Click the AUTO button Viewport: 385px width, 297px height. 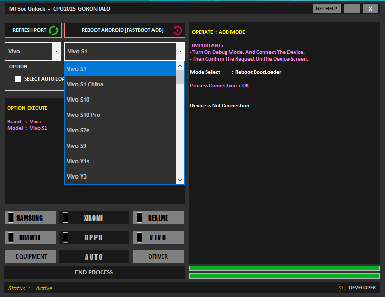[x=94, y=257]
